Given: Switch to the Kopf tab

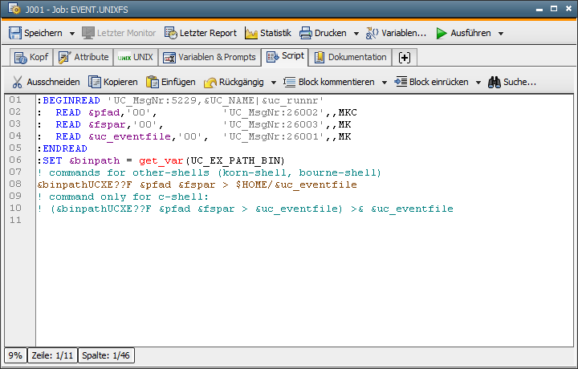Looking at the screenshot, I should tap(31, 58).
